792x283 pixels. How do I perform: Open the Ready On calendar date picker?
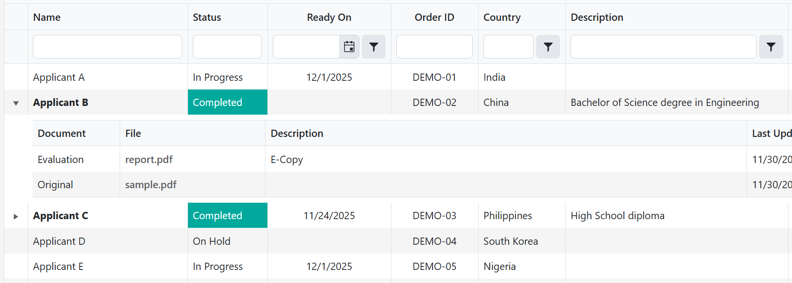click(x=349, y=47)
